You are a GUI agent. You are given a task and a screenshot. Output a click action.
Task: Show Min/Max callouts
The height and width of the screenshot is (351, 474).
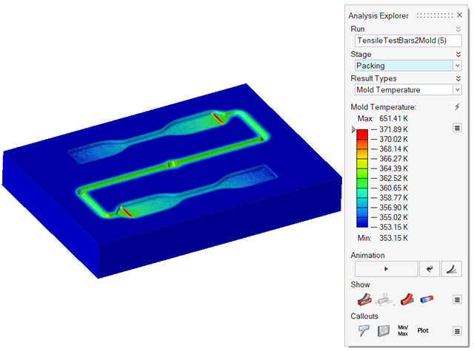tap(404, 330)
